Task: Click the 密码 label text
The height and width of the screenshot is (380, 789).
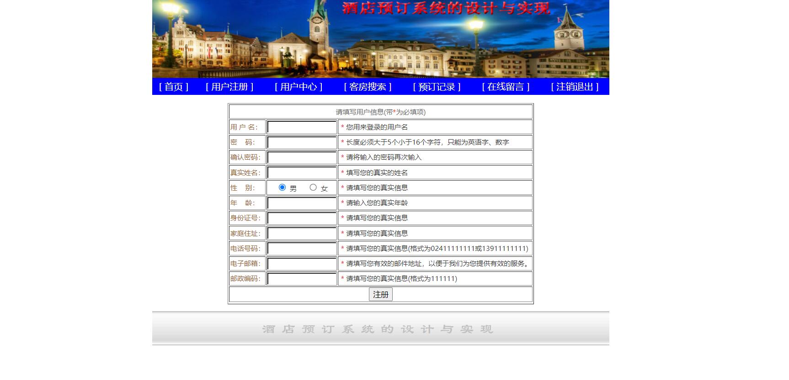Action: 243,142
